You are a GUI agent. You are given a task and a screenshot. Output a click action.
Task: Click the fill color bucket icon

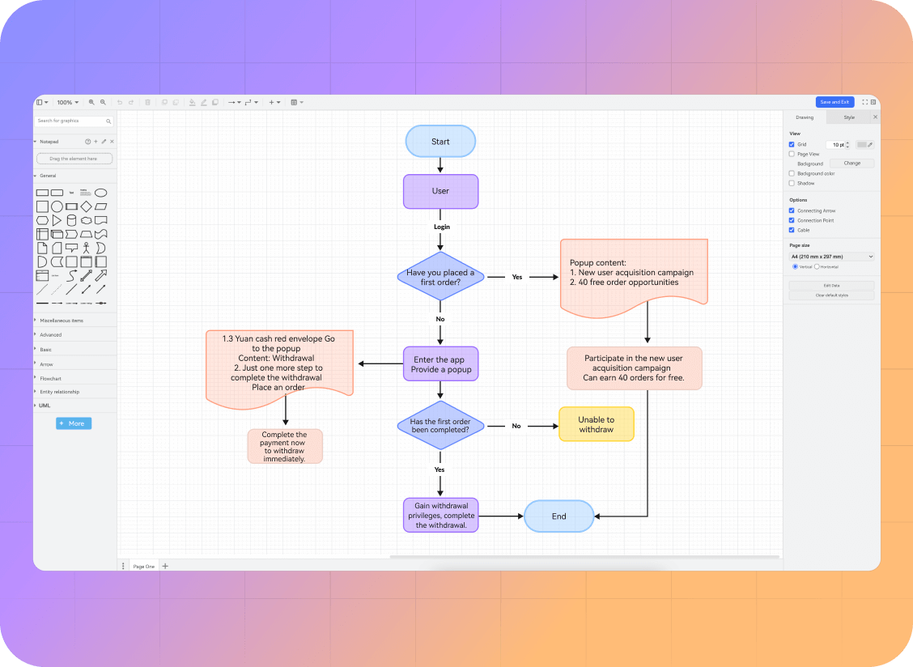[192, 103]
